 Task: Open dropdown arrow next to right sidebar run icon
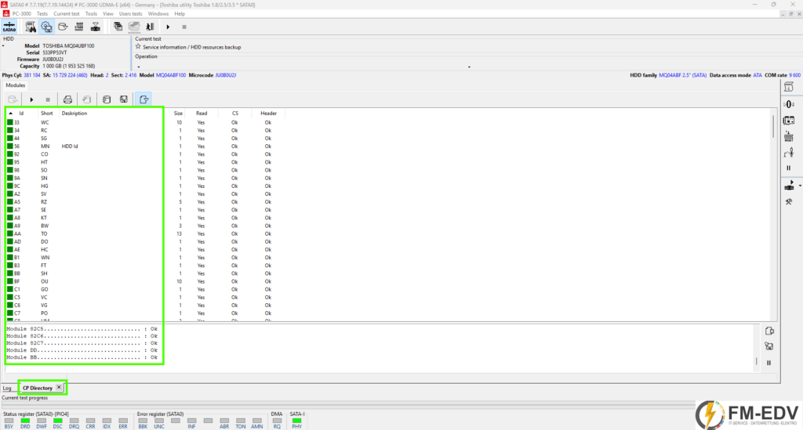click(800, 186)
